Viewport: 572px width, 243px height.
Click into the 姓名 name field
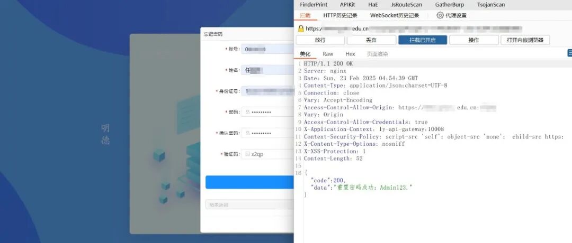point(267,70)
